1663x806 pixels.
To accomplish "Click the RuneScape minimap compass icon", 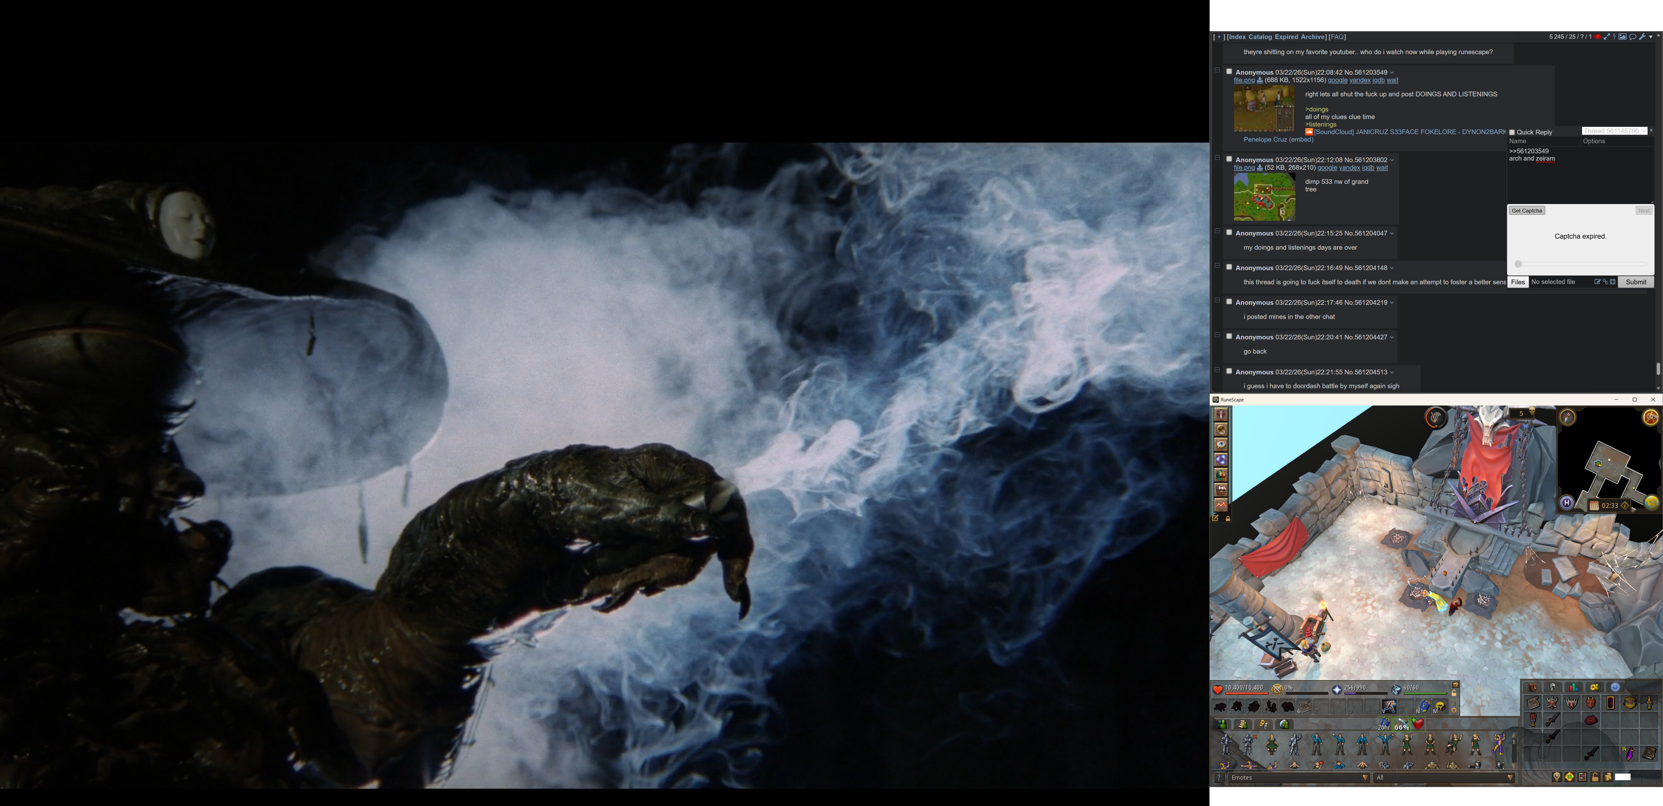I will point(1568,417).
